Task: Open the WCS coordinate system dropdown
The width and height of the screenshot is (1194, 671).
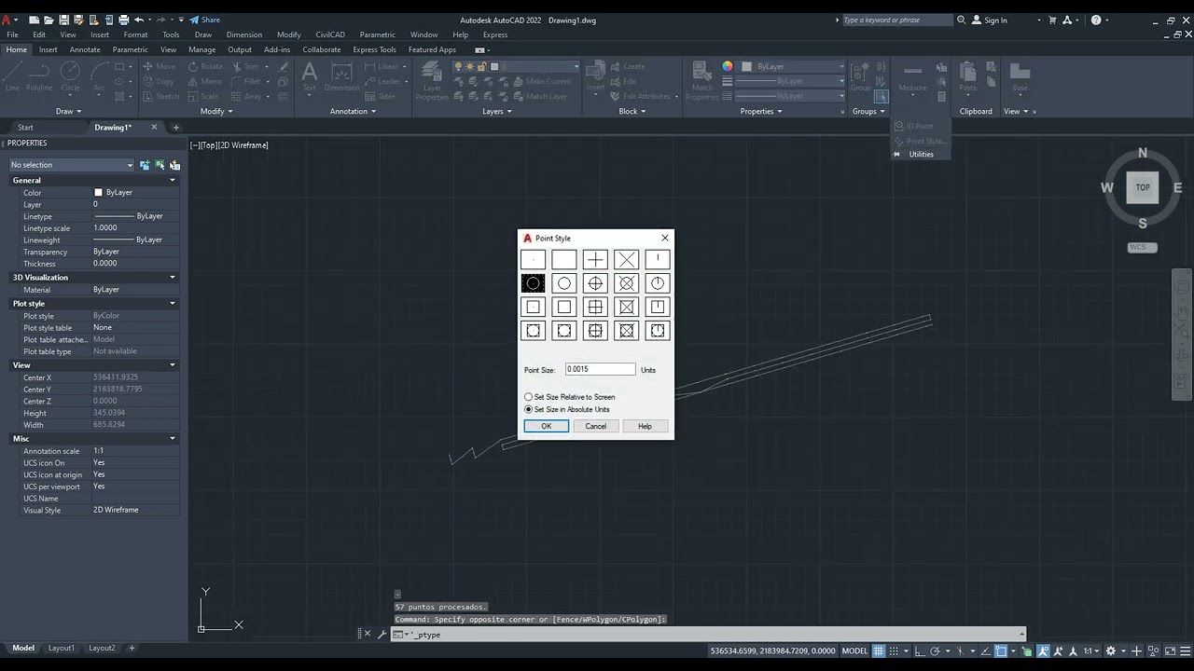Action: coord(1143,247)
